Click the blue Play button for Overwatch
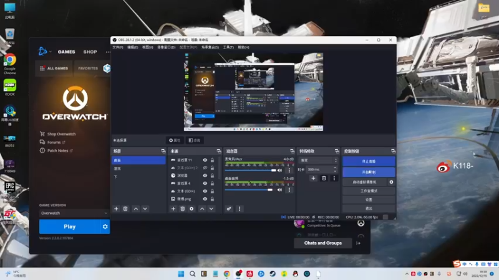 tap(70, 226)
